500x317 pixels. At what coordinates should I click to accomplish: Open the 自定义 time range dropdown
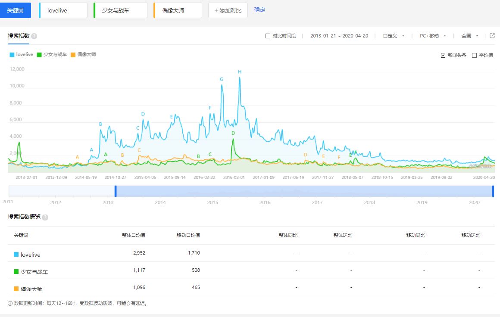coord(394,36)
